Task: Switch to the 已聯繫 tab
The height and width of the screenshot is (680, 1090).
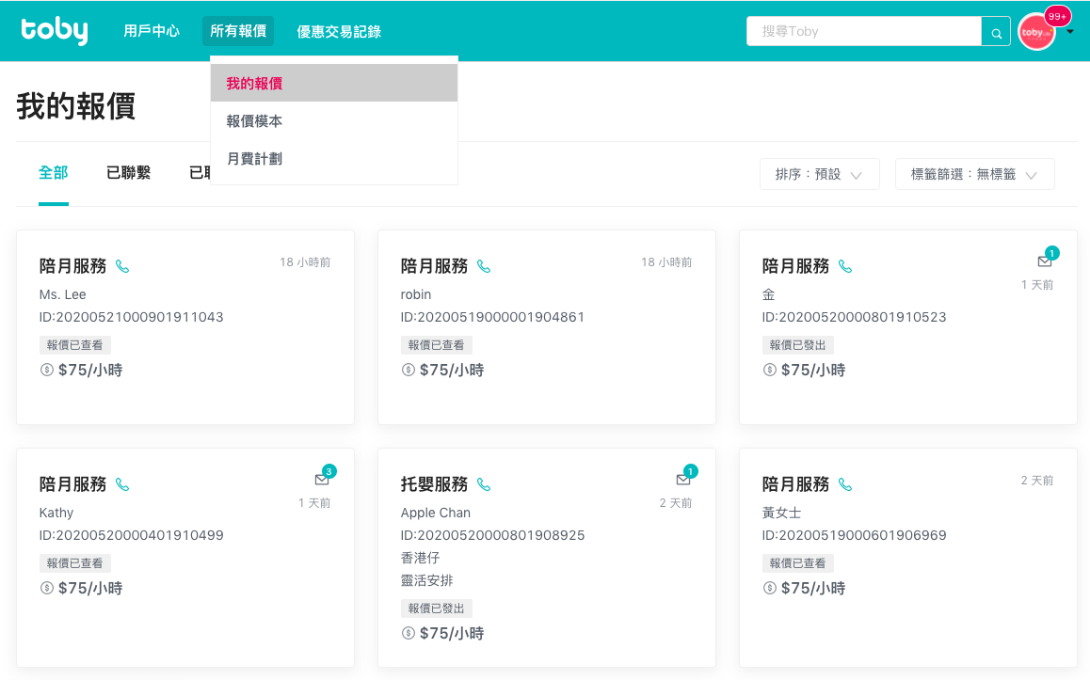Action: pos(129,173)
